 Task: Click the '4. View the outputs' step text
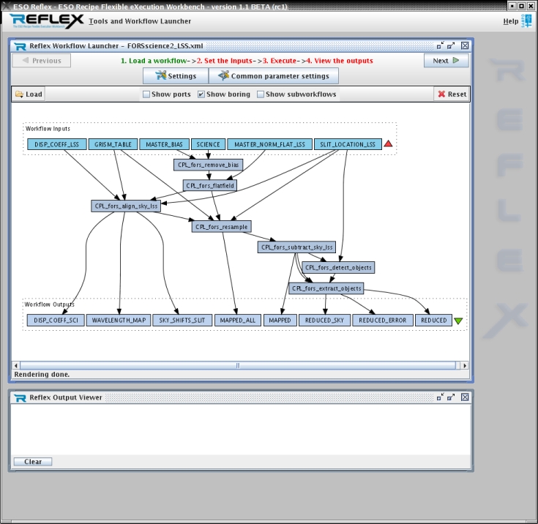click(340, 61)
